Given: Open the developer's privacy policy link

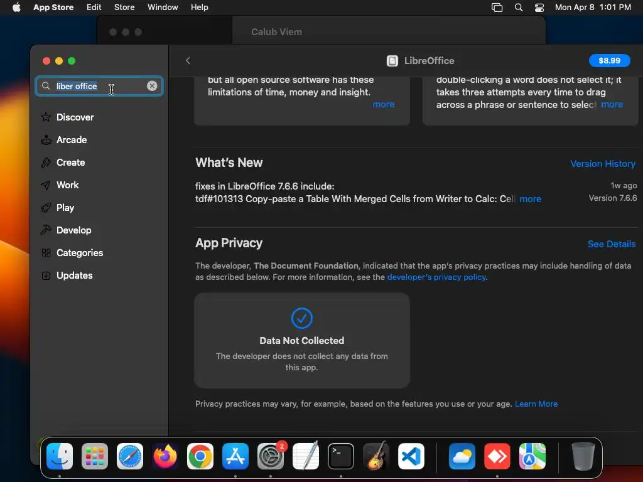Looking at the screenshot, I should 436,277.
